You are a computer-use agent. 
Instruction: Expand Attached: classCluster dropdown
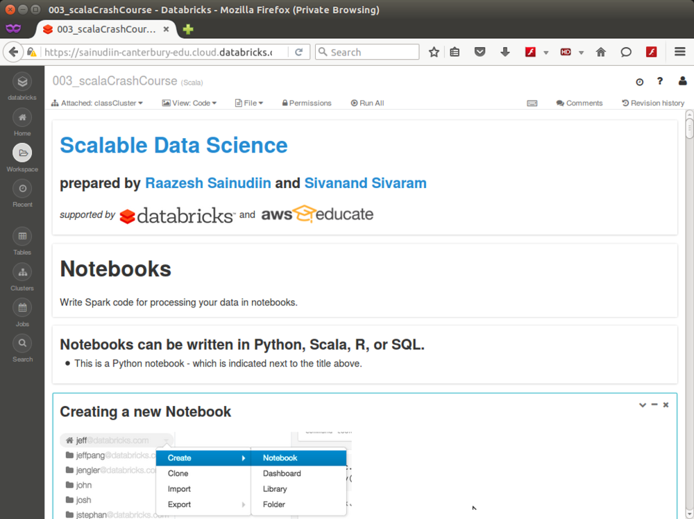point(97,103)
